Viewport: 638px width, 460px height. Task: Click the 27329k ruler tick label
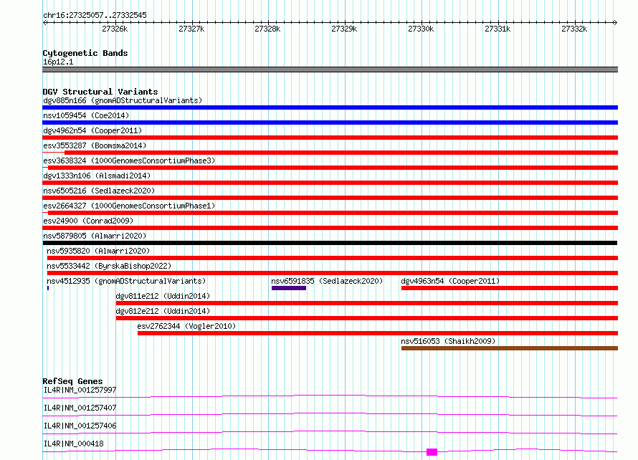click(344, 29)
